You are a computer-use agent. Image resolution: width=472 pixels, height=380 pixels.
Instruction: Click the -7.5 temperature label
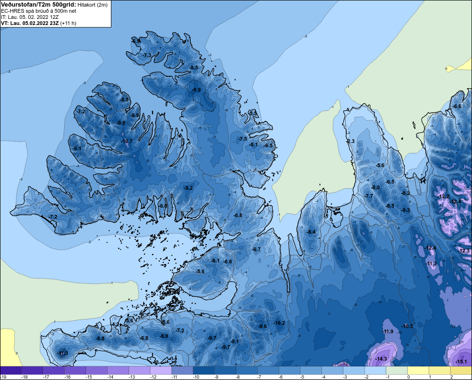(243, 139)
